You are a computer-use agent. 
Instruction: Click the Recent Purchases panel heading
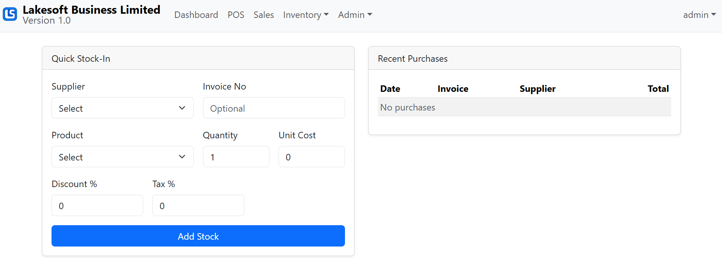point(413,59)
